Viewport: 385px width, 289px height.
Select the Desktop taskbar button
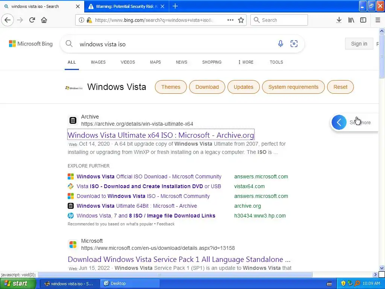(130, 283)
